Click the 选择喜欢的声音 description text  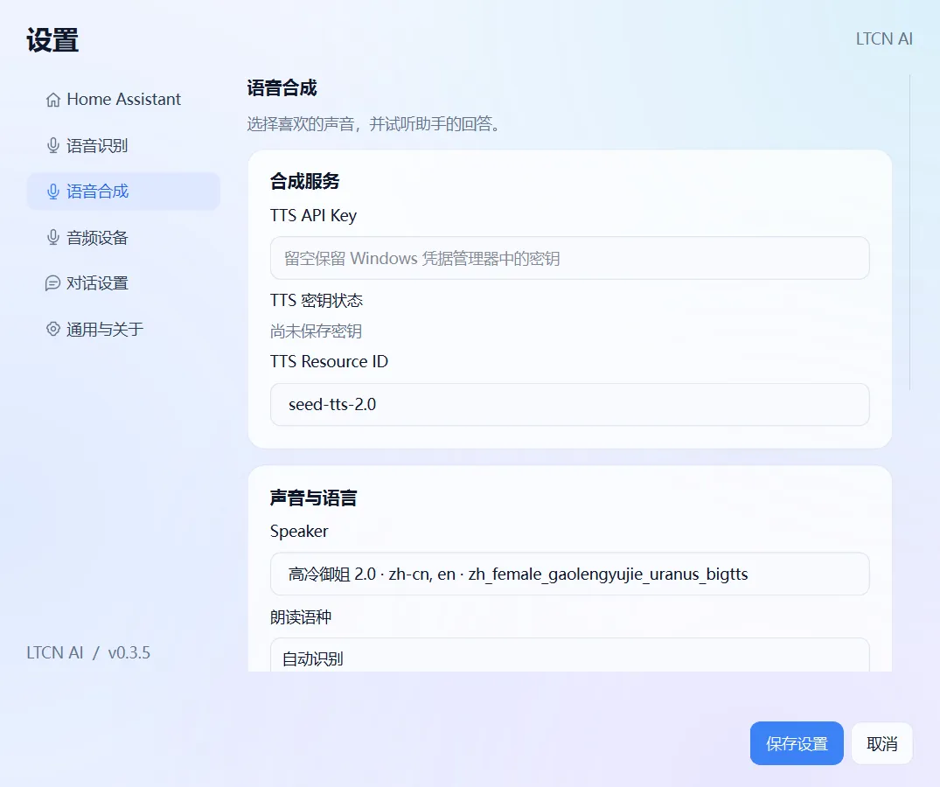(374, 124)
